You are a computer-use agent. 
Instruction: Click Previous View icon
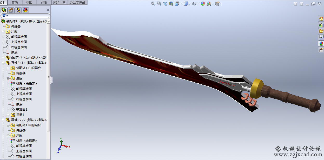point(165,4)
